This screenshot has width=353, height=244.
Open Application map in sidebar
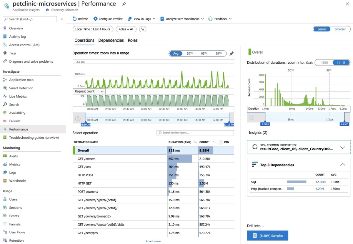[21, 80]
